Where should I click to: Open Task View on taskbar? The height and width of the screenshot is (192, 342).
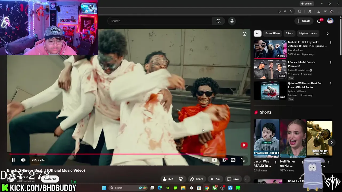click(152, 188)
